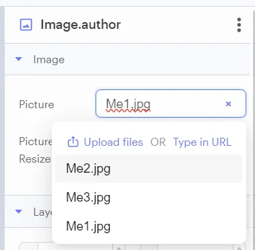Click the Image section header label
This screenshot has height=250, width=255.
click(x=49, y=60)
